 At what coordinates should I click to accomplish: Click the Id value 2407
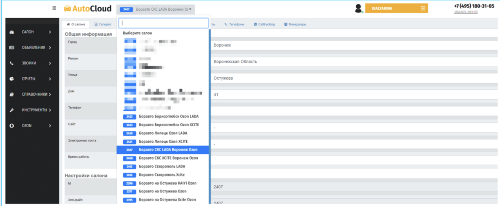pos(218,187)
